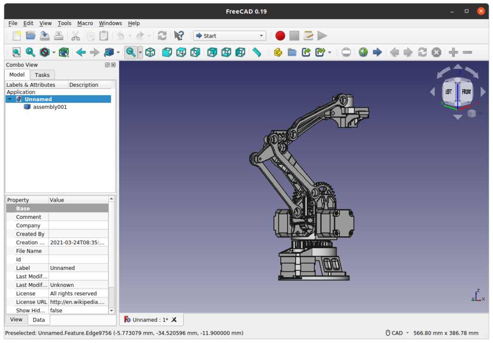Click the Sync View cube icon
Screen dimensions: 493x343
point(109,52)
